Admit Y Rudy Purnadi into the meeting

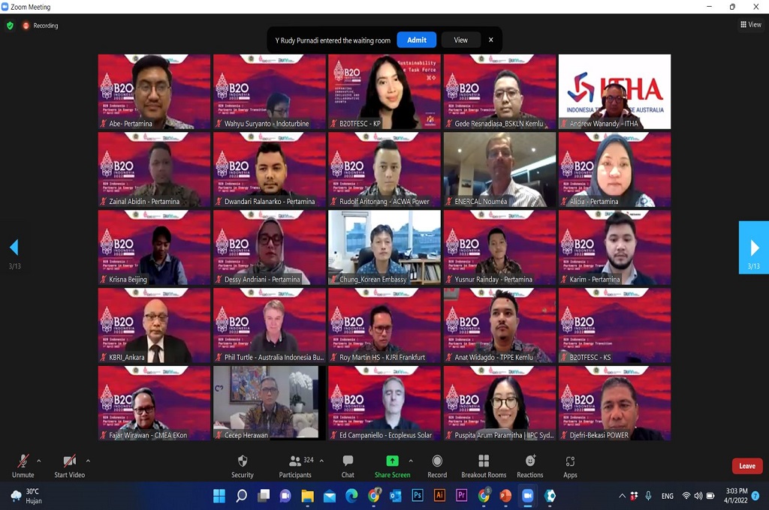click(416, 40)
